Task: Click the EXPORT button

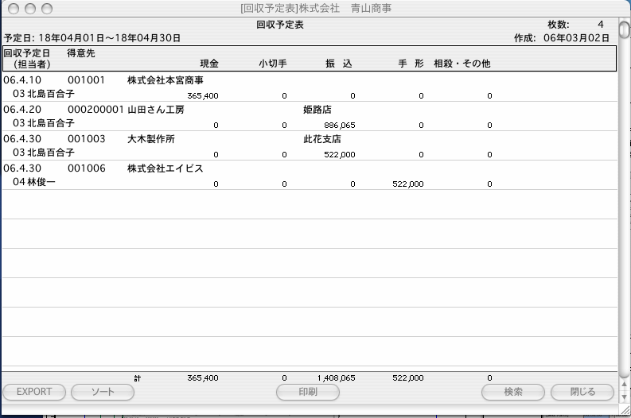Action: point(34,392)
